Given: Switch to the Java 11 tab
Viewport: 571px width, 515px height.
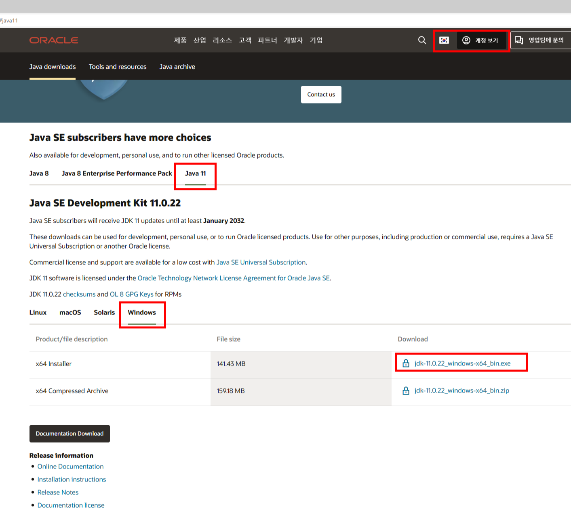Looking at the screenshot, I should tap(196, 173).
